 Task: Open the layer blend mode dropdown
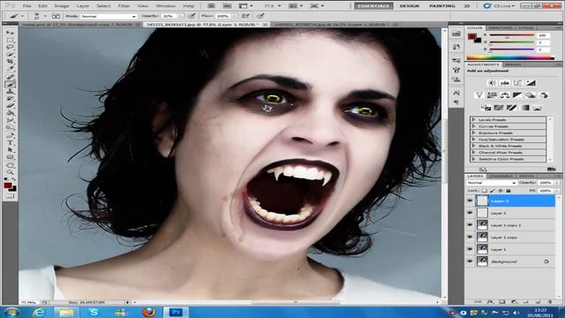pos(491,183)
